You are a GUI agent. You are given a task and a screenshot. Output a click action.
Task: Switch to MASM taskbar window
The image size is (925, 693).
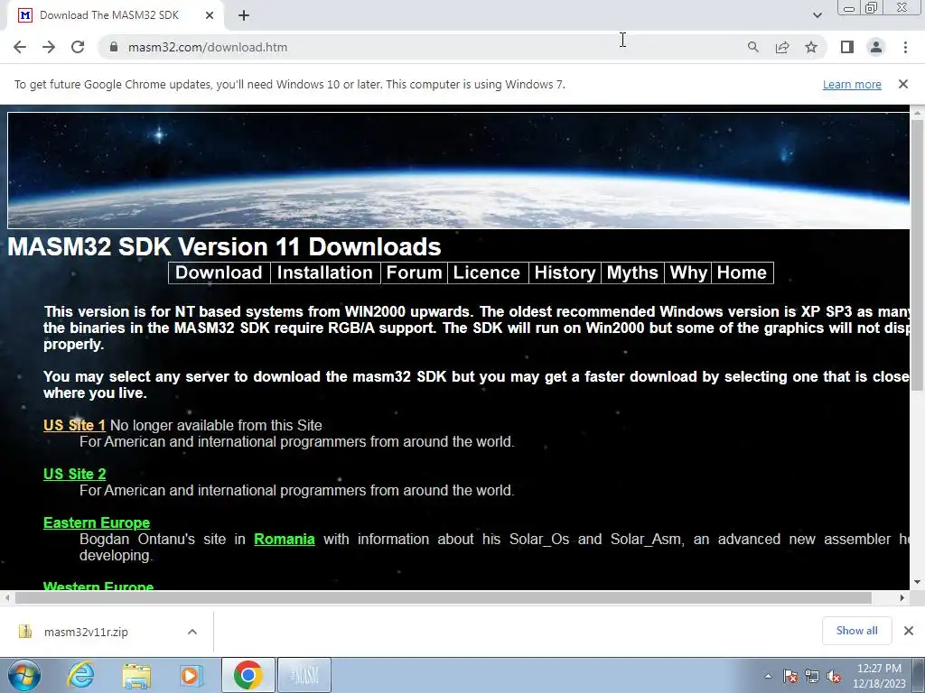(304, 675)
